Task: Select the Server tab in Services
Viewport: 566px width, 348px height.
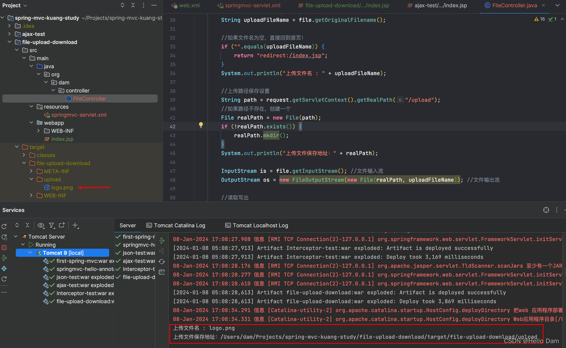Action: [128, 225]
